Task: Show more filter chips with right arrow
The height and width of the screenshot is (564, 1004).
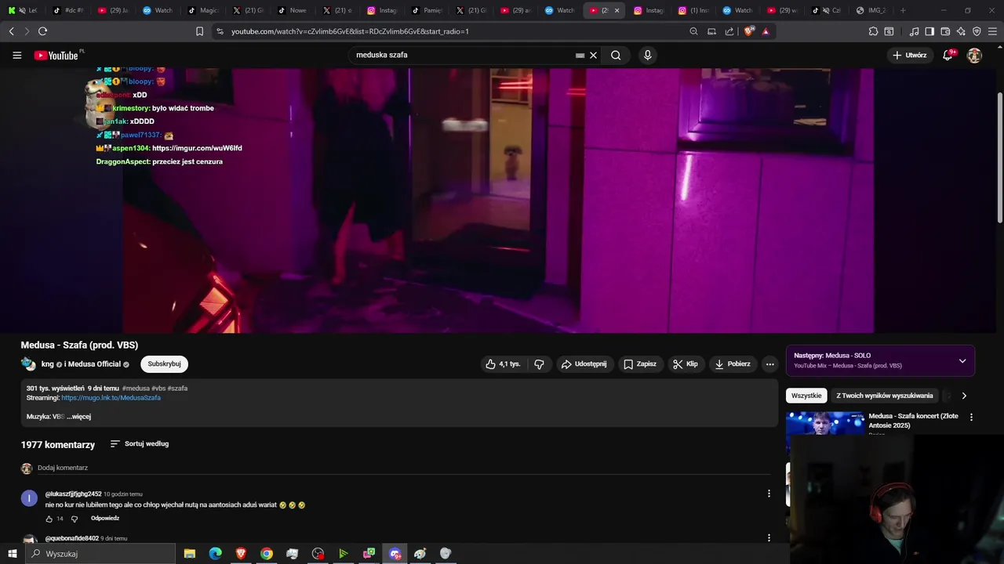Action: (964, 396)
